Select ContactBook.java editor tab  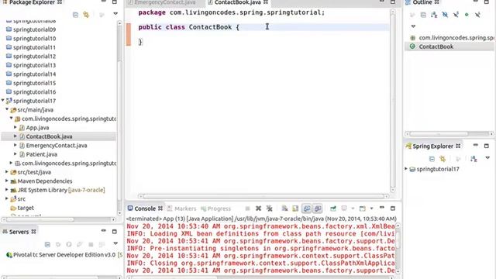tap(237, 2)
